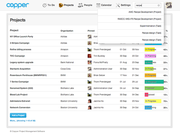Click the Copper logo
Image resolution: width=180 pixels, height=137 pixels.
(x=17, y=5)
